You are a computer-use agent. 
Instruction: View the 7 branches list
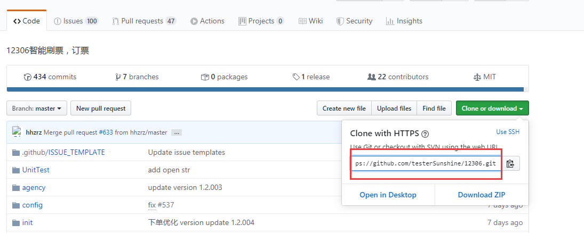[137, 77]
